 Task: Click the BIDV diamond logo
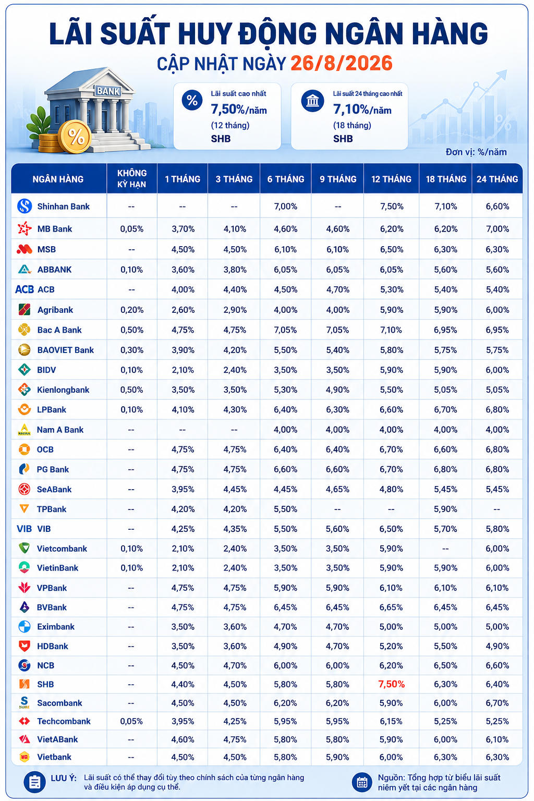[25, 370]
